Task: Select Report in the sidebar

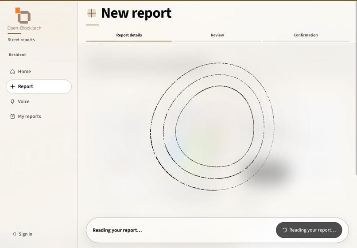Action: point(39,86)
